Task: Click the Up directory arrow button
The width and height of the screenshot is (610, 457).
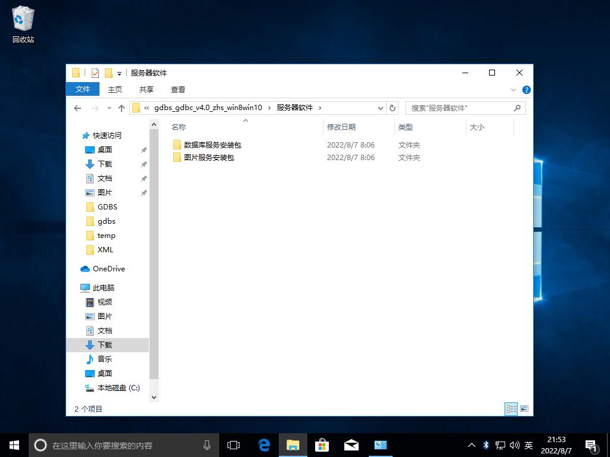Action: click(122, 108)
